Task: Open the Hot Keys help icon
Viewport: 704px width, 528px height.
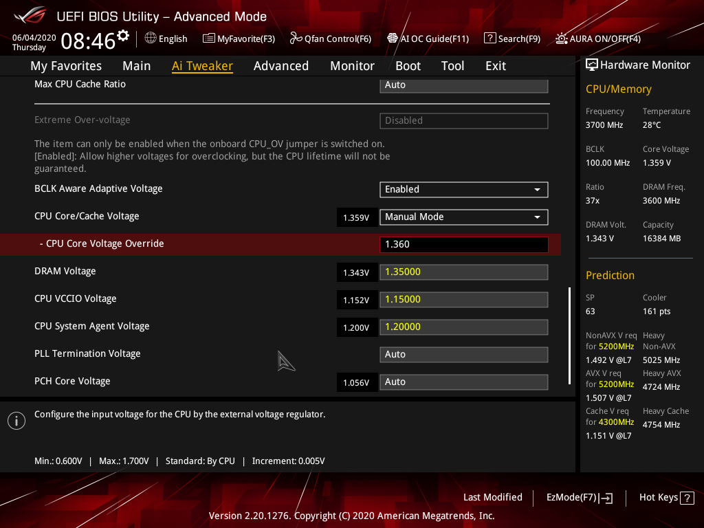Action: (x=688, y=497)
